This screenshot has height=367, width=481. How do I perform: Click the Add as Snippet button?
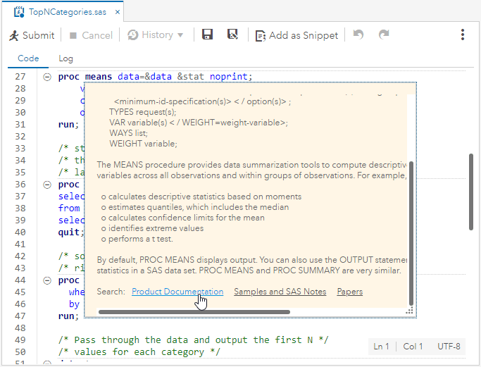[296, 35]
